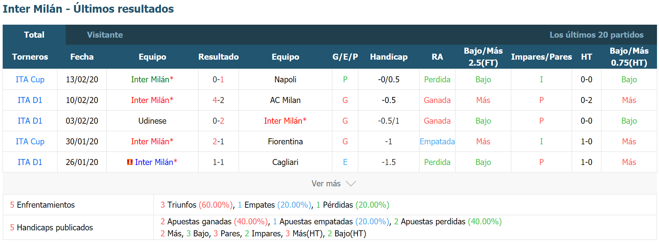
Task: Open the ITA Cup link dated 13/02/20
Action: point(30,79)
